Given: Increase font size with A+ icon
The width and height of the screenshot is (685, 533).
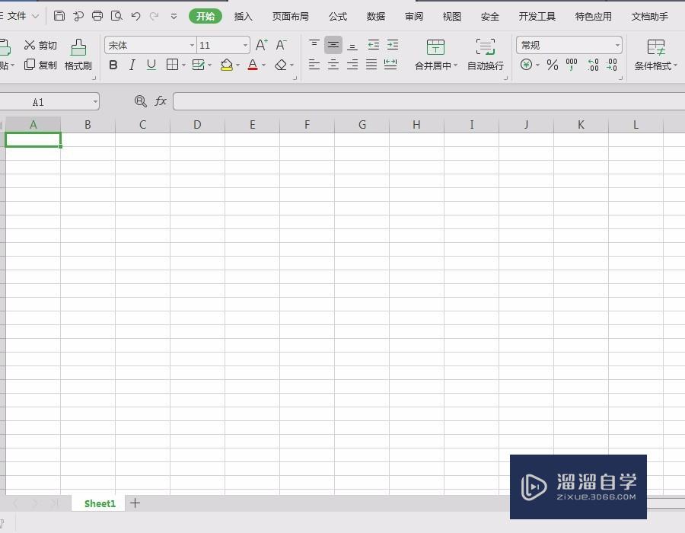Looking at the screenshot, I should [x=261, y=45].
